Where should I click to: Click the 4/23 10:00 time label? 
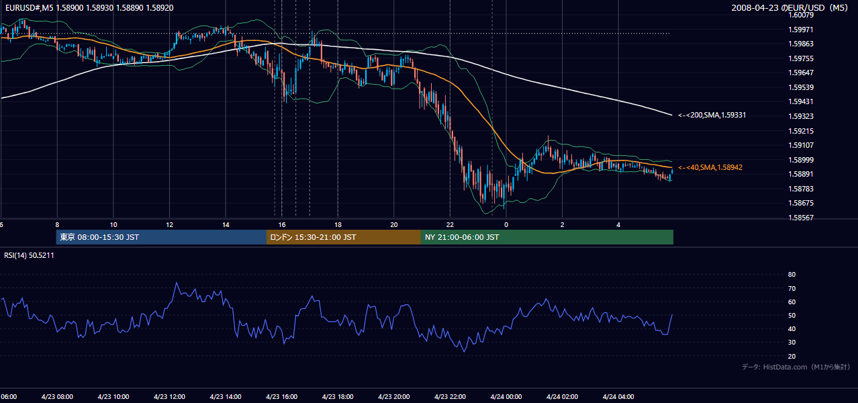click(x=113, y=397)
